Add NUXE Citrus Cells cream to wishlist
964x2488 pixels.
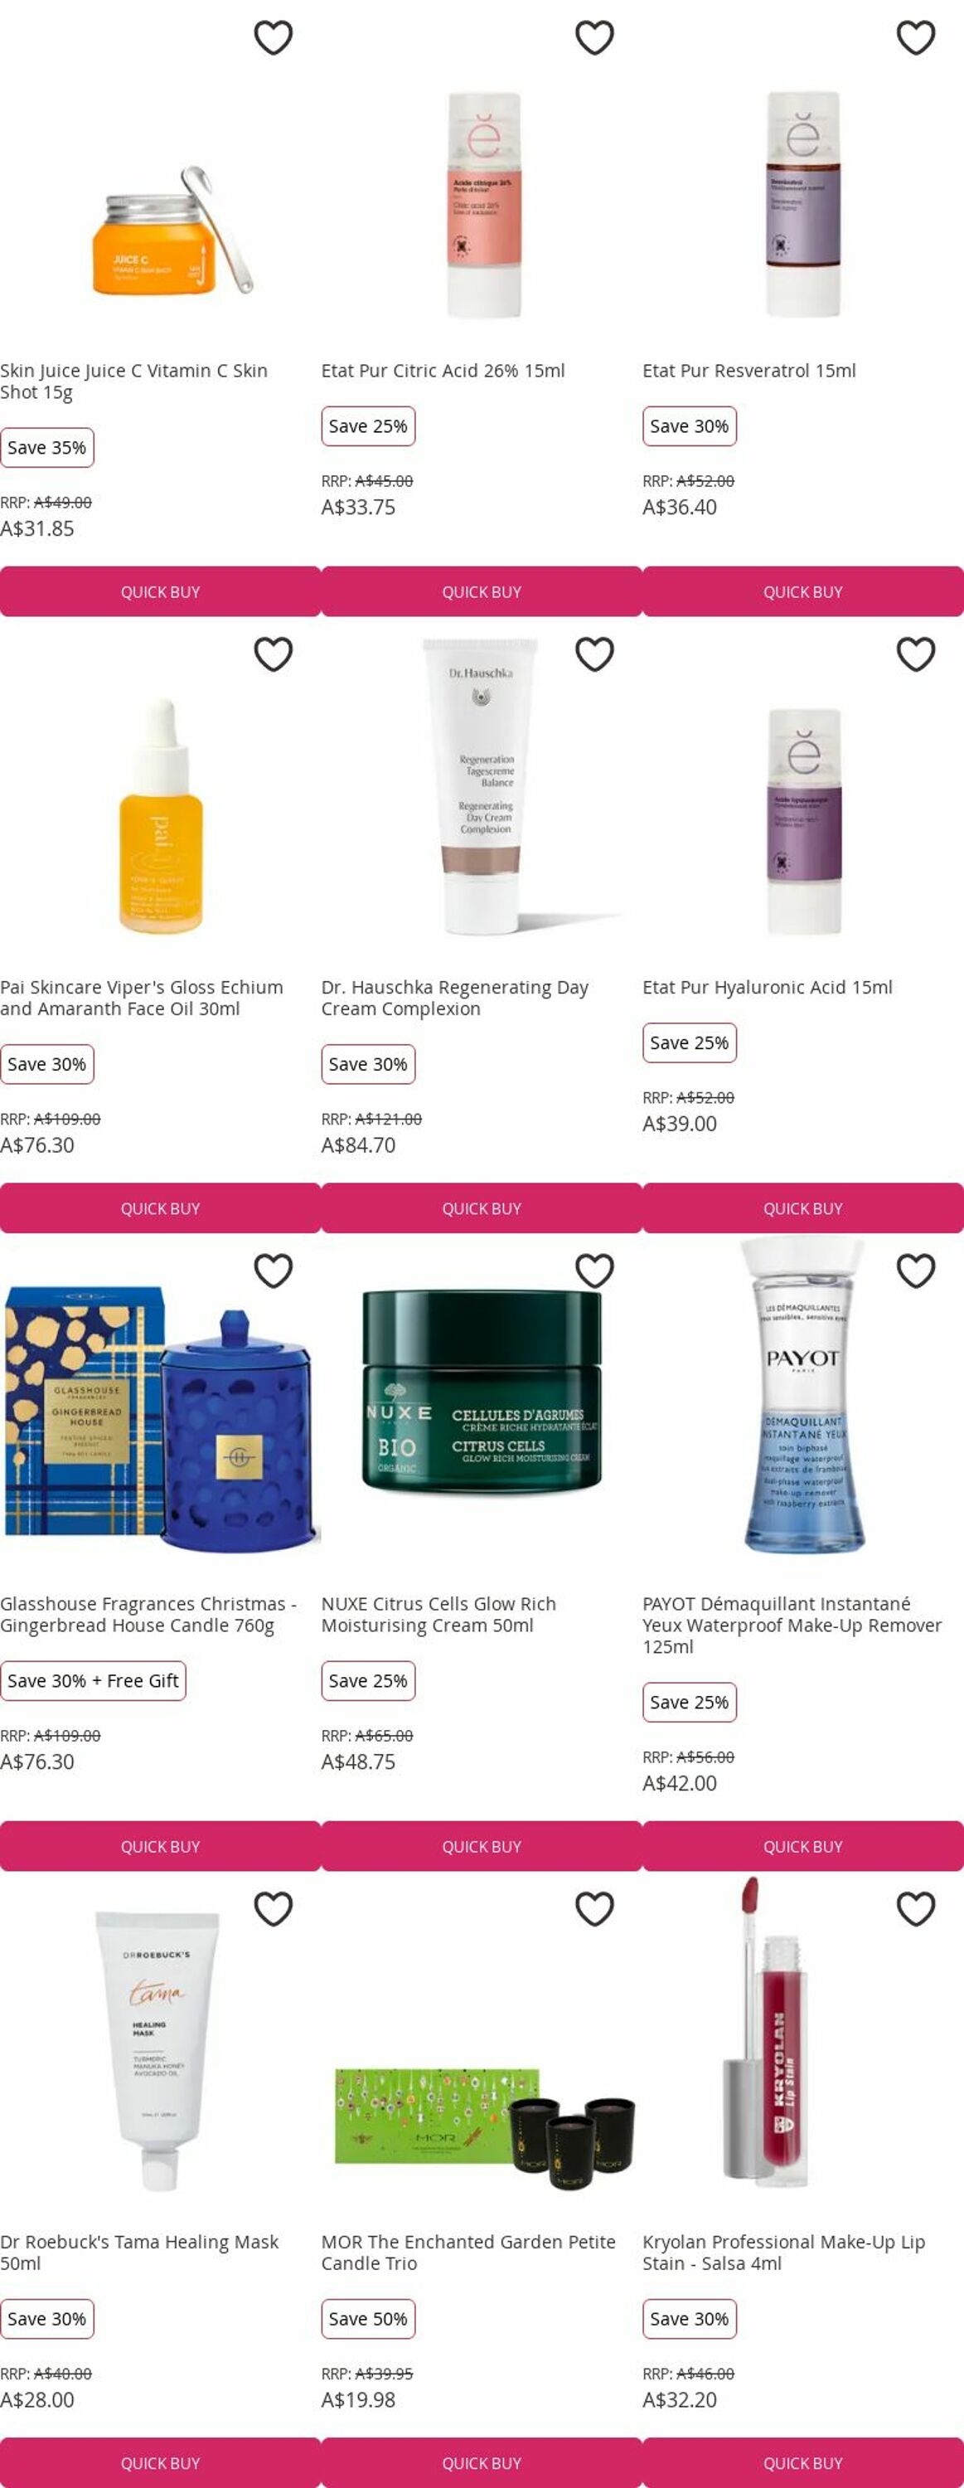click(594, 1270)
